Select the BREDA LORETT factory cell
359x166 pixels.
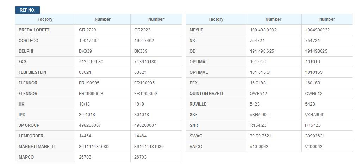point(45,30)
